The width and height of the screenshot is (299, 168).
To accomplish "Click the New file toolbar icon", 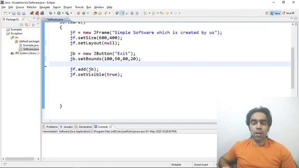I will (x=5, y=13).
